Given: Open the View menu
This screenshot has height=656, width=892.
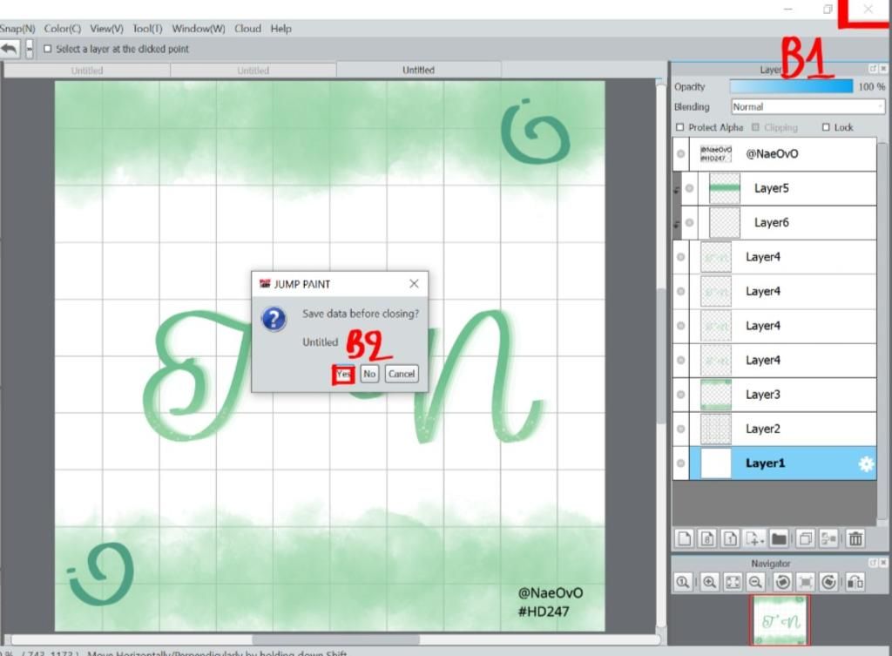Looking at the screenshot, I should point(106,29).
